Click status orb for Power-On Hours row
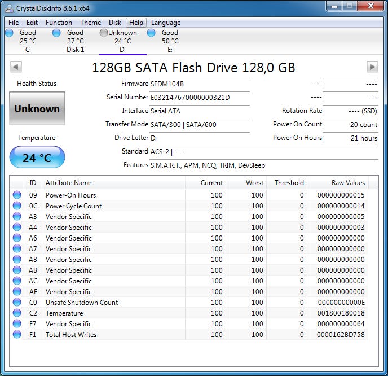Image resolution: width=388 pixels, height=376 pixels. click(x=16, y=195)
